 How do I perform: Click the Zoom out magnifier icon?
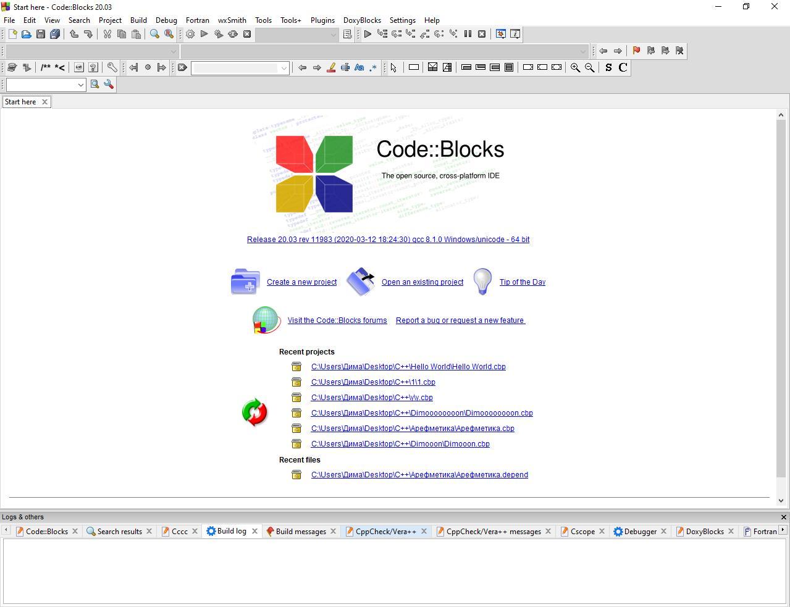coord(590,68)
